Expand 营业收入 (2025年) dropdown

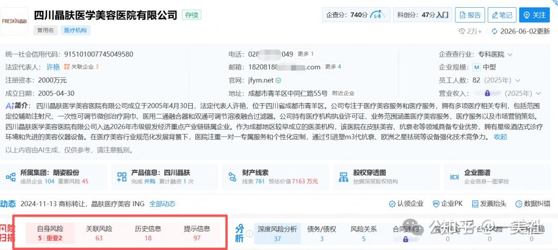tap(538, 93)
